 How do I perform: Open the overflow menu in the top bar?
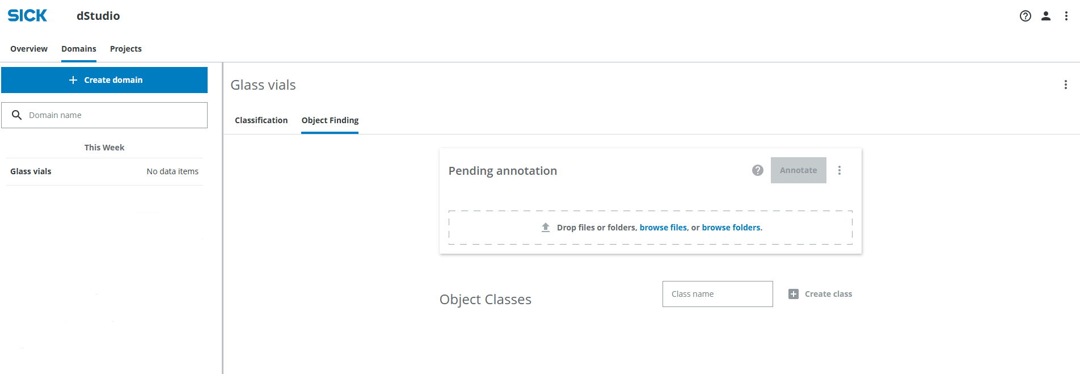coord(1066,16)
